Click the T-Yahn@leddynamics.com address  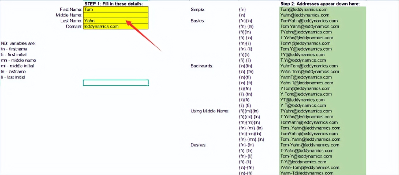pyautogui.click(x=307, y=151)
